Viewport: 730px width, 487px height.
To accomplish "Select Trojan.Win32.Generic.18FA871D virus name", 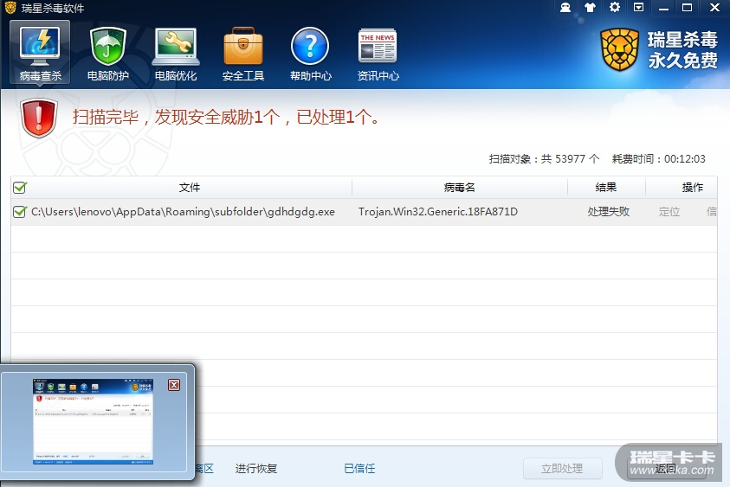I will pyautogui.click(x=437, y=212).
